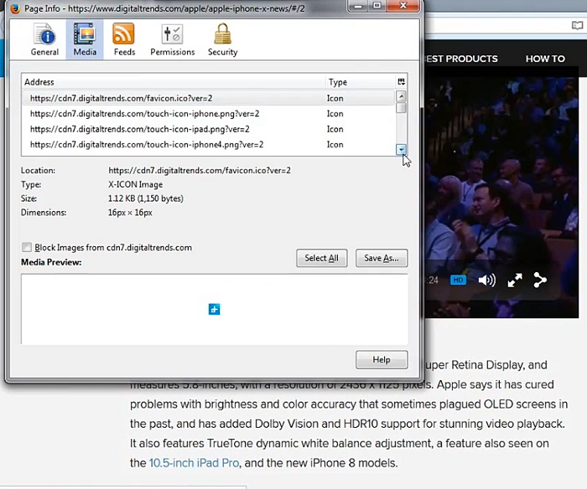The width and height of the screenshot is (587, 489).
Task: Open the column picker icon in list header
Action: click(402, 82)
